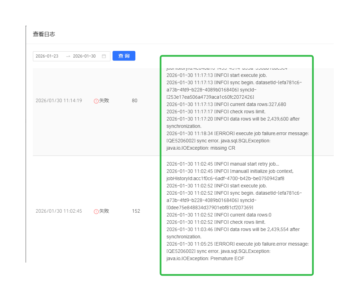Click the 'data rows will be 2,439,554' line

233,229
